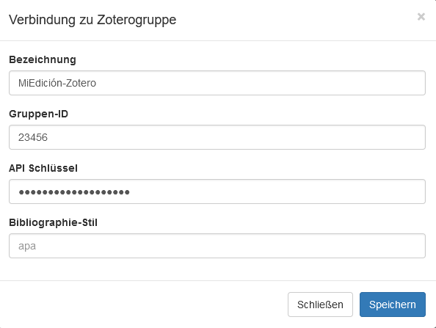Click the 'apa' placeholder text
This screenshot has height=328, width=436.
point(27,247)
